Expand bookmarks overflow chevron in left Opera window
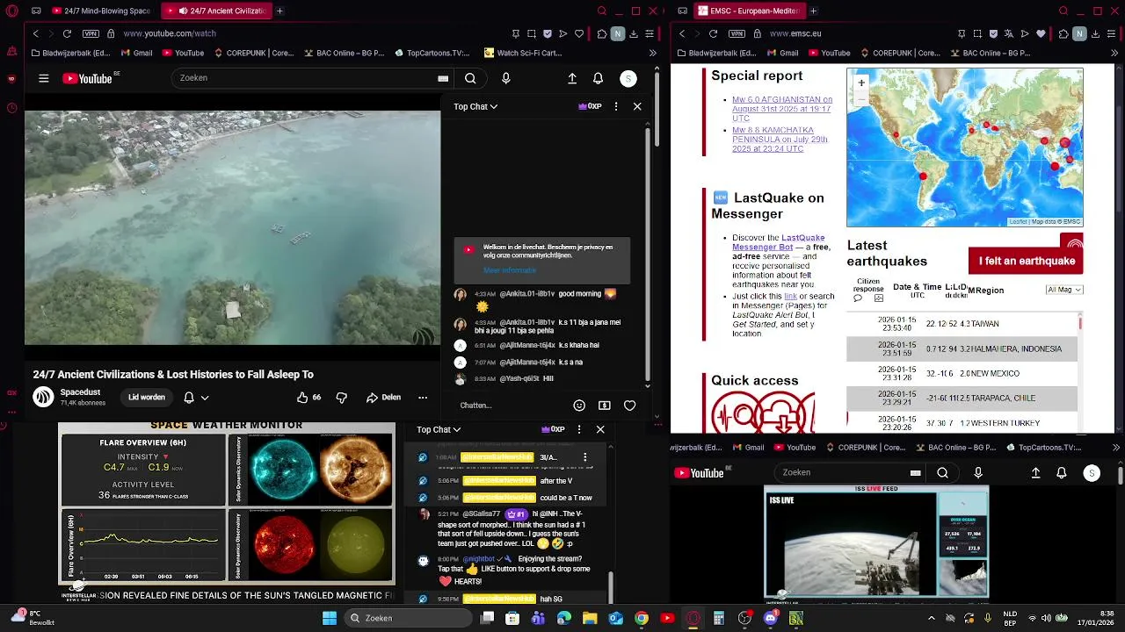The width and height of the screenshot is (1125, 632). [652, 53]
